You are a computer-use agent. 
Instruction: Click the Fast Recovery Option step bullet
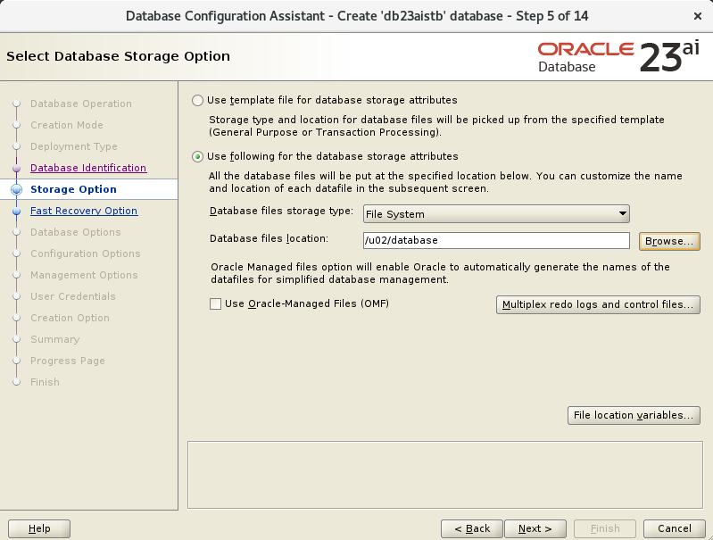point(16,211)
